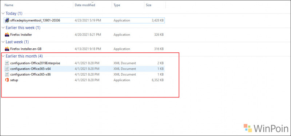Collapse the Last week (1) group
Screen dimensions: 291x136
pyautogui.click(x=3, y=42)
